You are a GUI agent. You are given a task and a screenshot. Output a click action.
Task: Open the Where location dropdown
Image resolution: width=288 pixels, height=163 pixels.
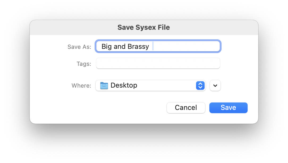150,86
